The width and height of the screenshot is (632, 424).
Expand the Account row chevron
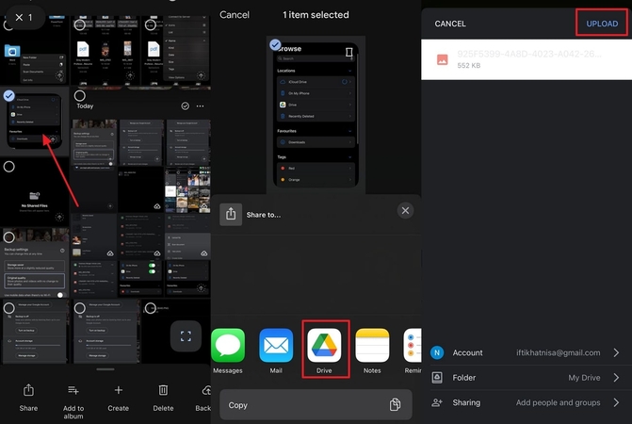point(616,352)
